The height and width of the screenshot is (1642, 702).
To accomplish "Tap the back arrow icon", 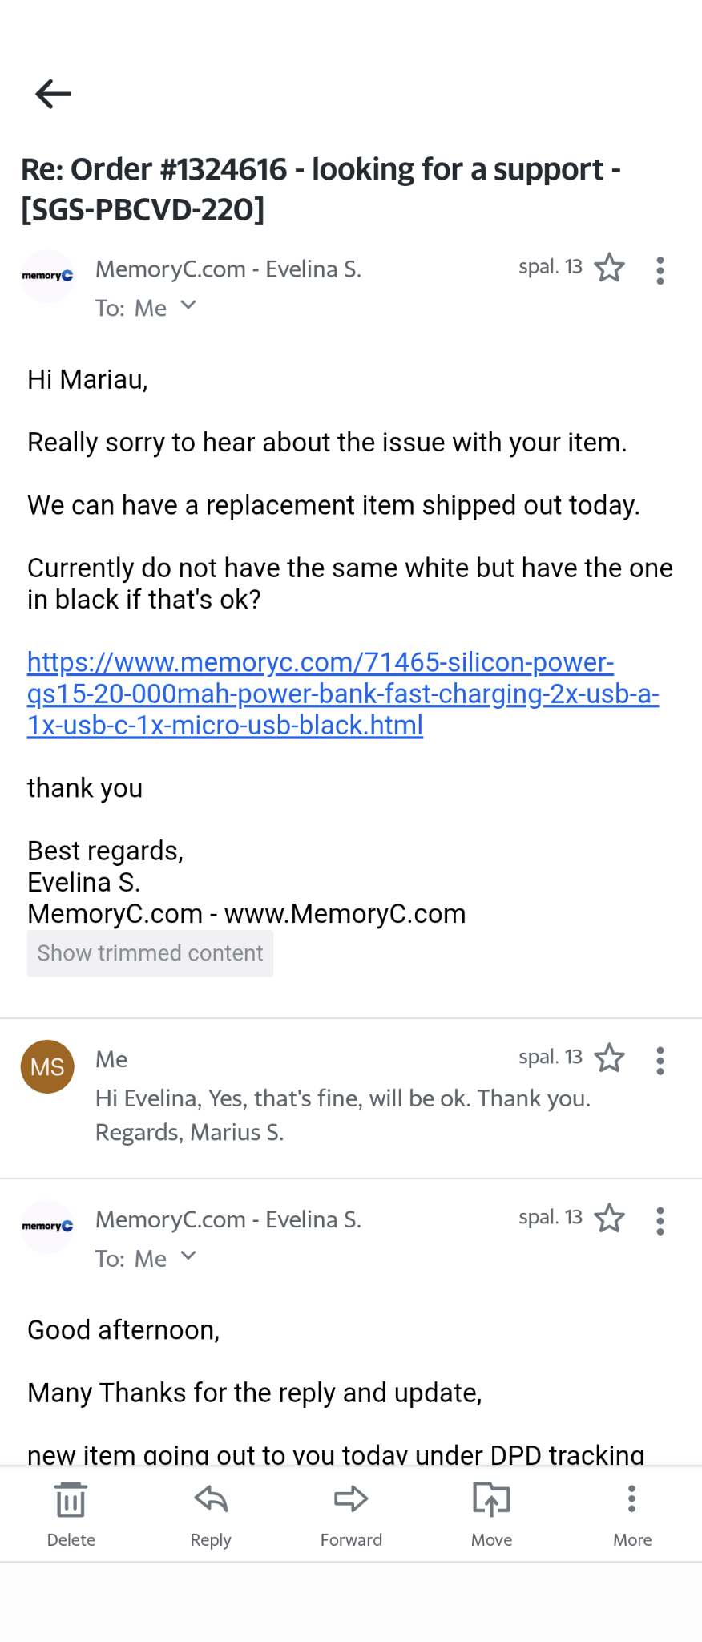I will tap(54, 94).
